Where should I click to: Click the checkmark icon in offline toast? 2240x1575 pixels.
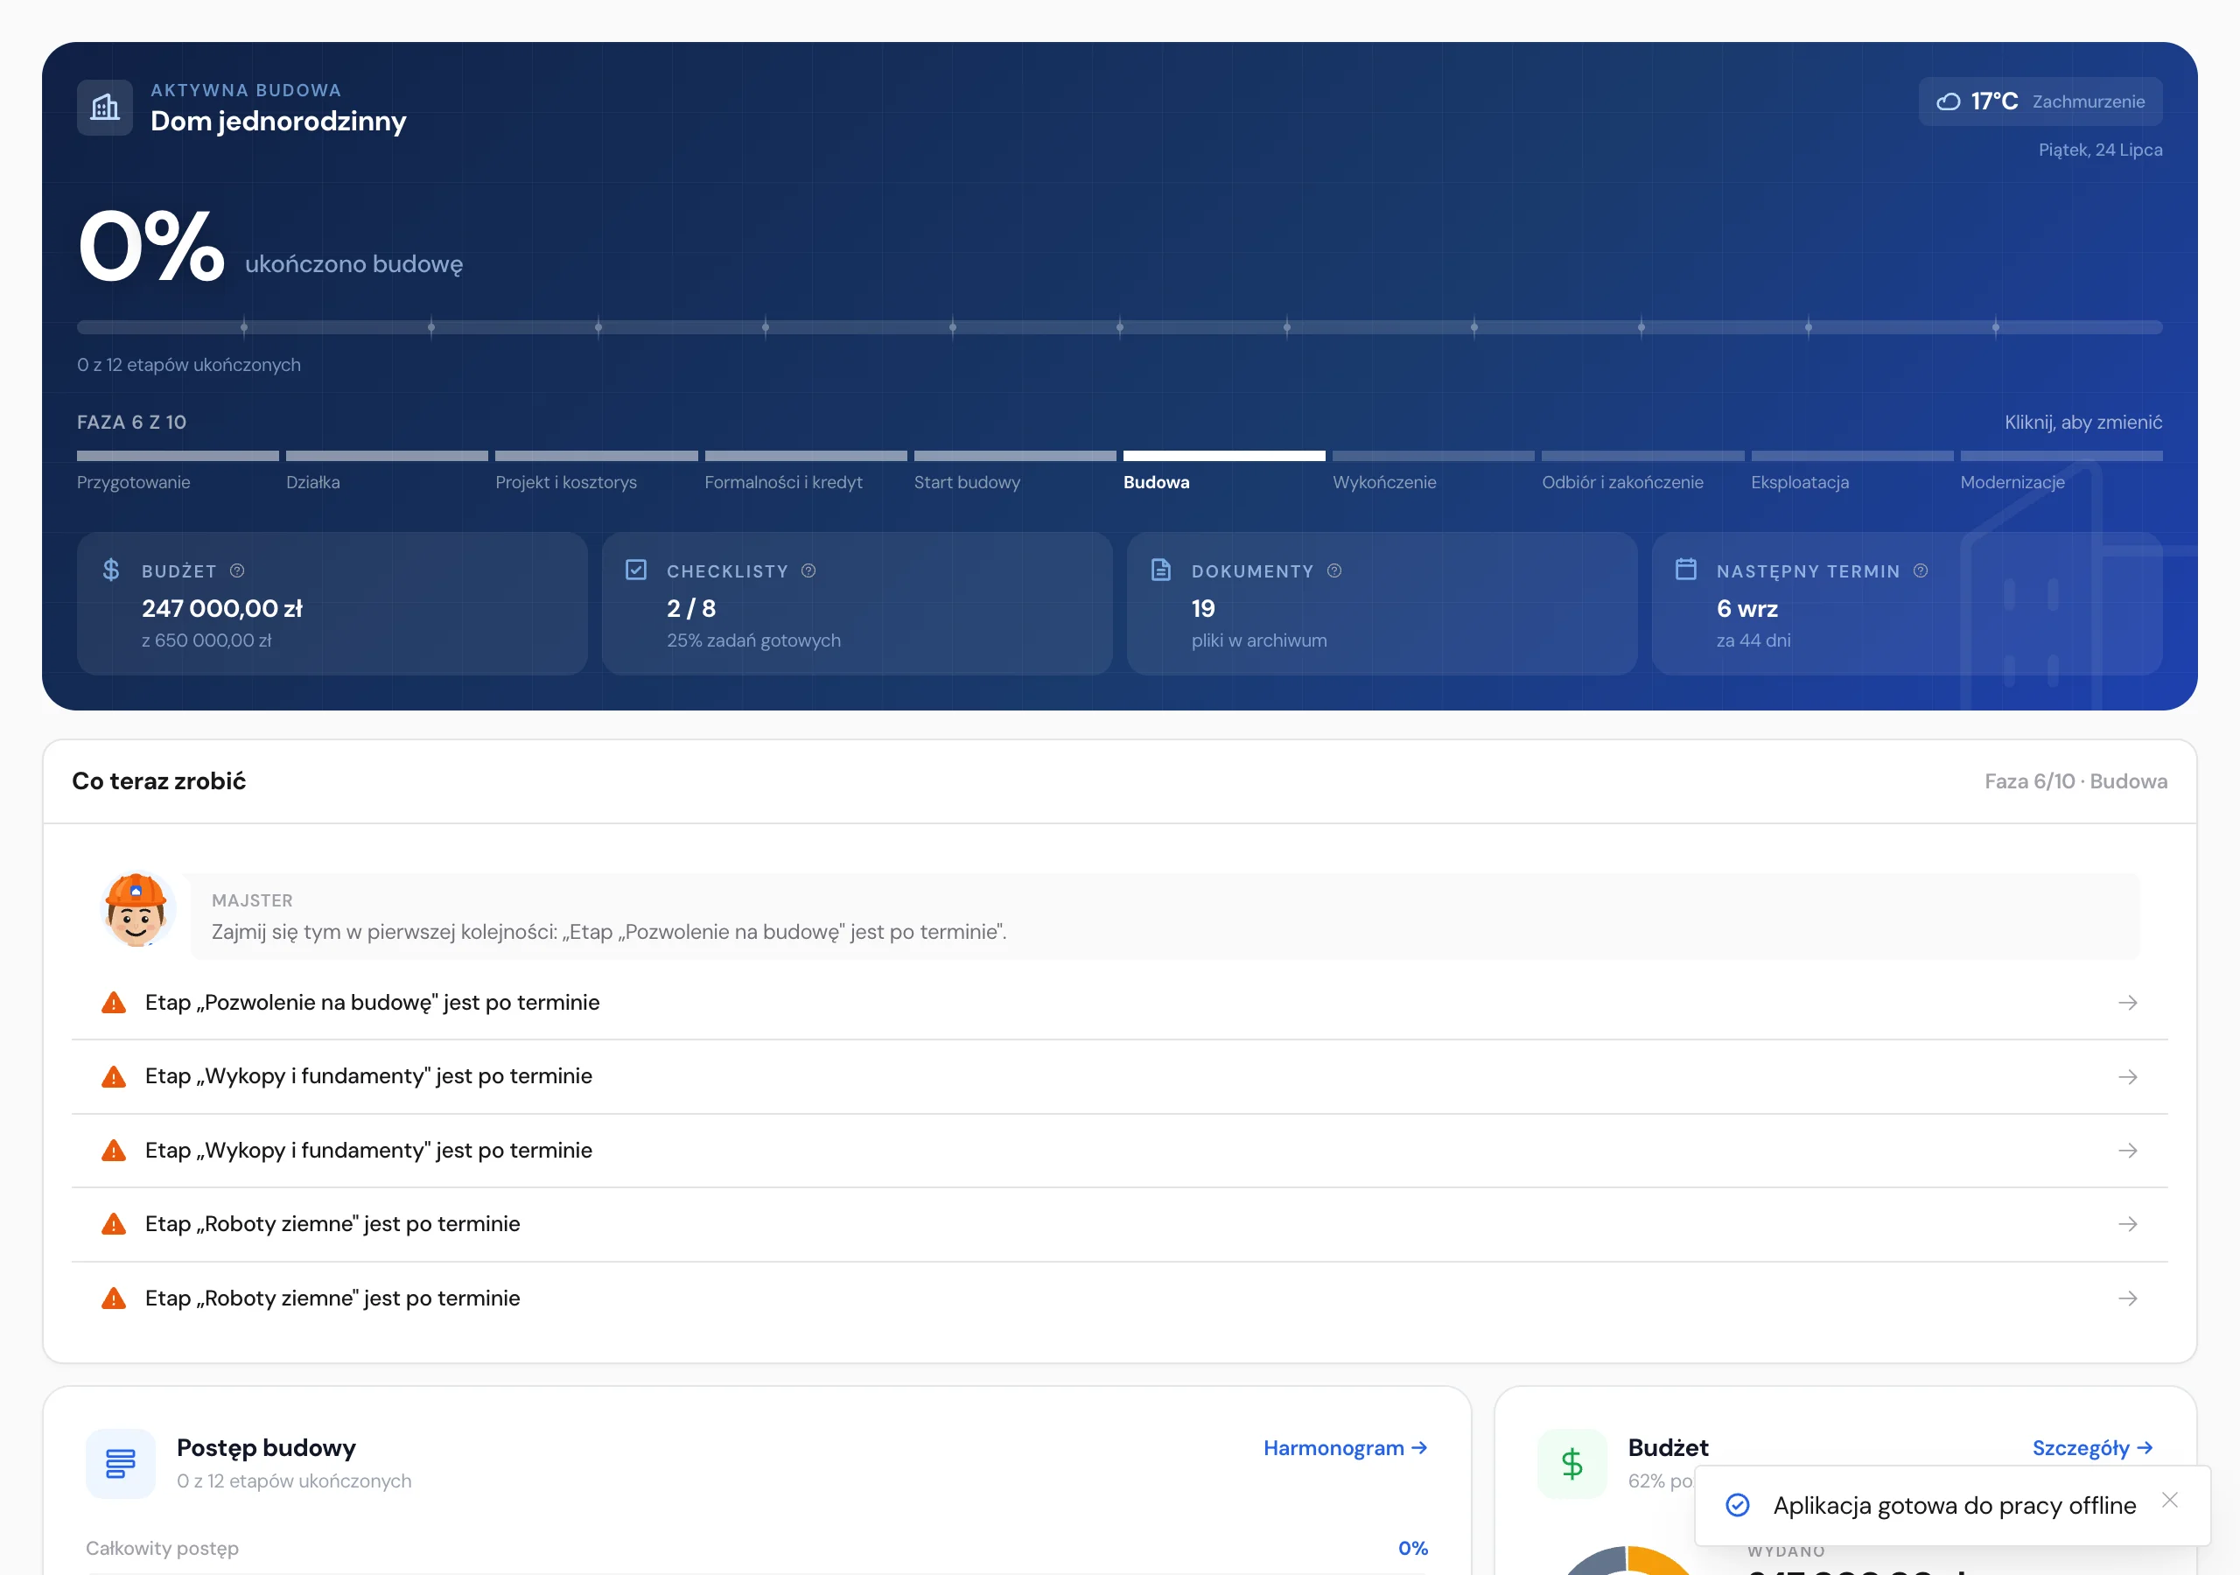click(x=1738, y=1506)
